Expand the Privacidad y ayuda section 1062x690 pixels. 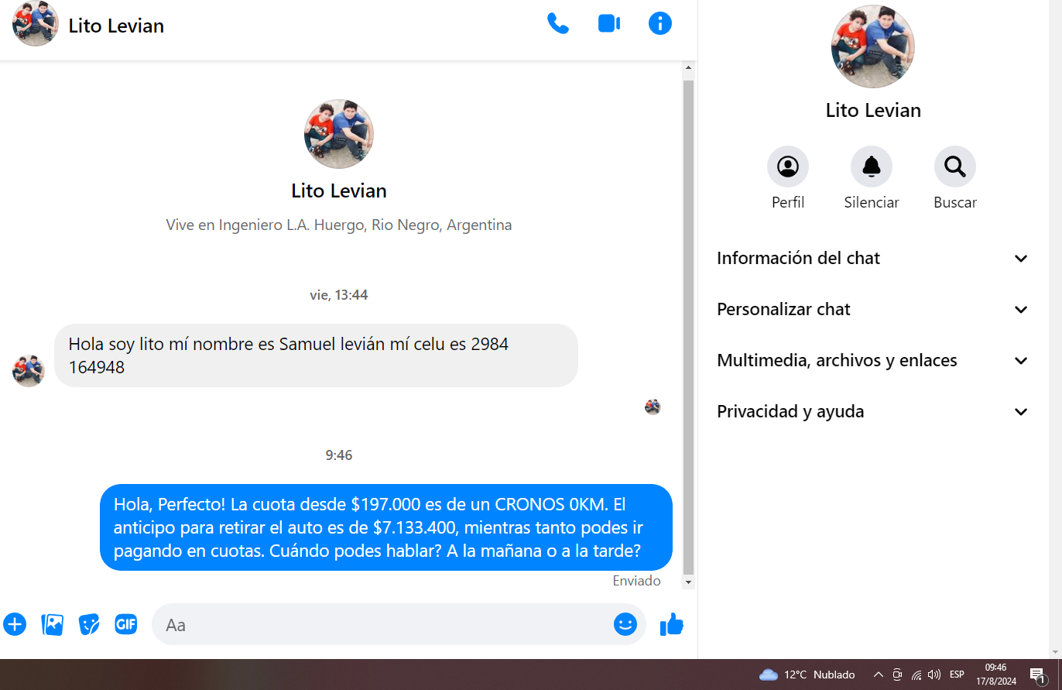[873, 411]
